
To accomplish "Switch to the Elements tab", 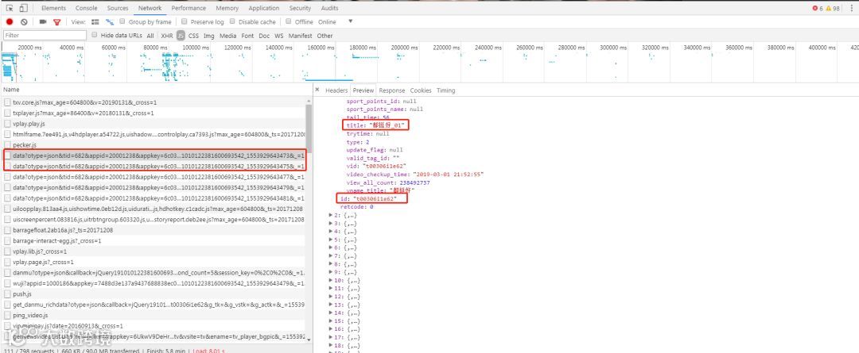I will point(53,8).
